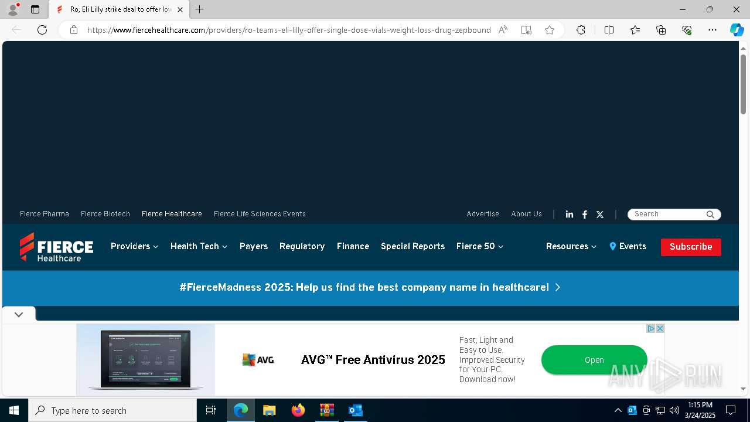Viewport: 750px width, 422px height.
Task: Open the Facebook icon in site header
Action: [585, 215]
